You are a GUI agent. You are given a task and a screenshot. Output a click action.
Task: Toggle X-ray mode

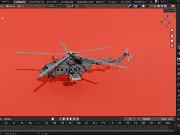click(x=151, y=6)
